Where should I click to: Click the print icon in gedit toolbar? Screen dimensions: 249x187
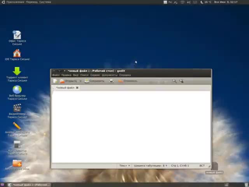[x=111, y=81]
